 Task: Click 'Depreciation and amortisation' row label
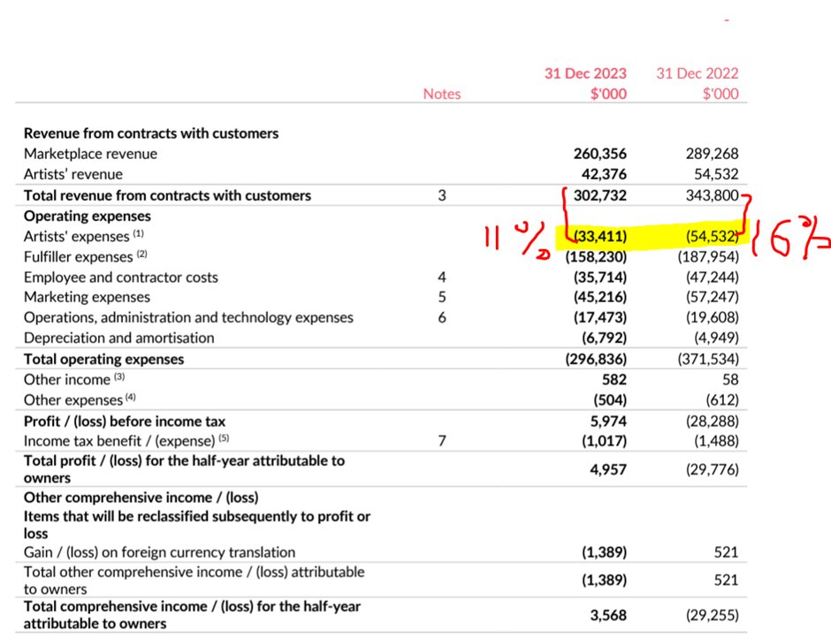click(x=119, y=338)
